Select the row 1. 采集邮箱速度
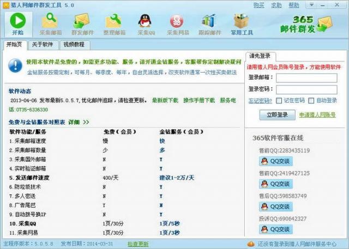The height and width of the screenshot is (249, 349). pos(125,141)
